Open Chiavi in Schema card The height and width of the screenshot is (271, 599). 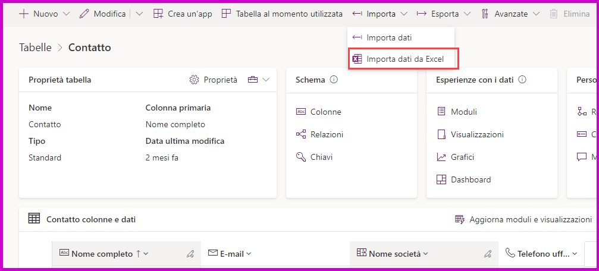[x=322, y=157]
